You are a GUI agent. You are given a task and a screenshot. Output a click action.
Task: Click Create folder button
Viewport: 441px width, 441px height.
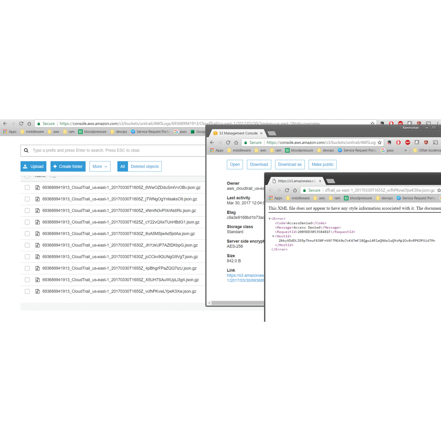pos(68,166)
